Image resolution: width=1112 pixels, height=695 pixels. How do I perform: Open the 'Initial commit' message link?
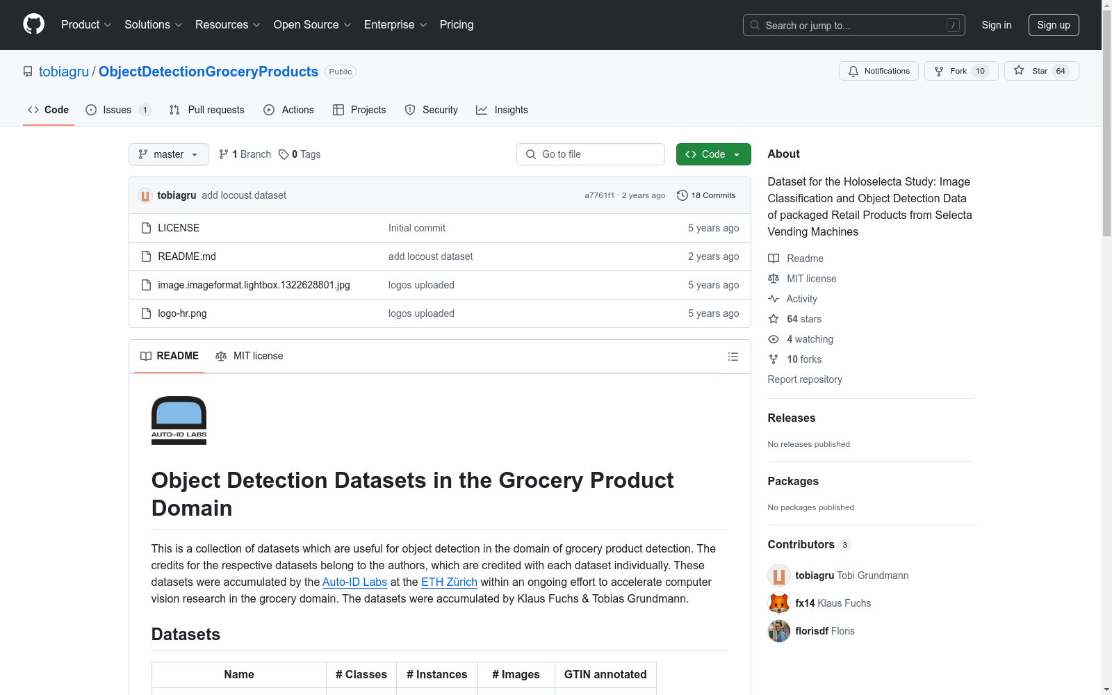[417, 228]
